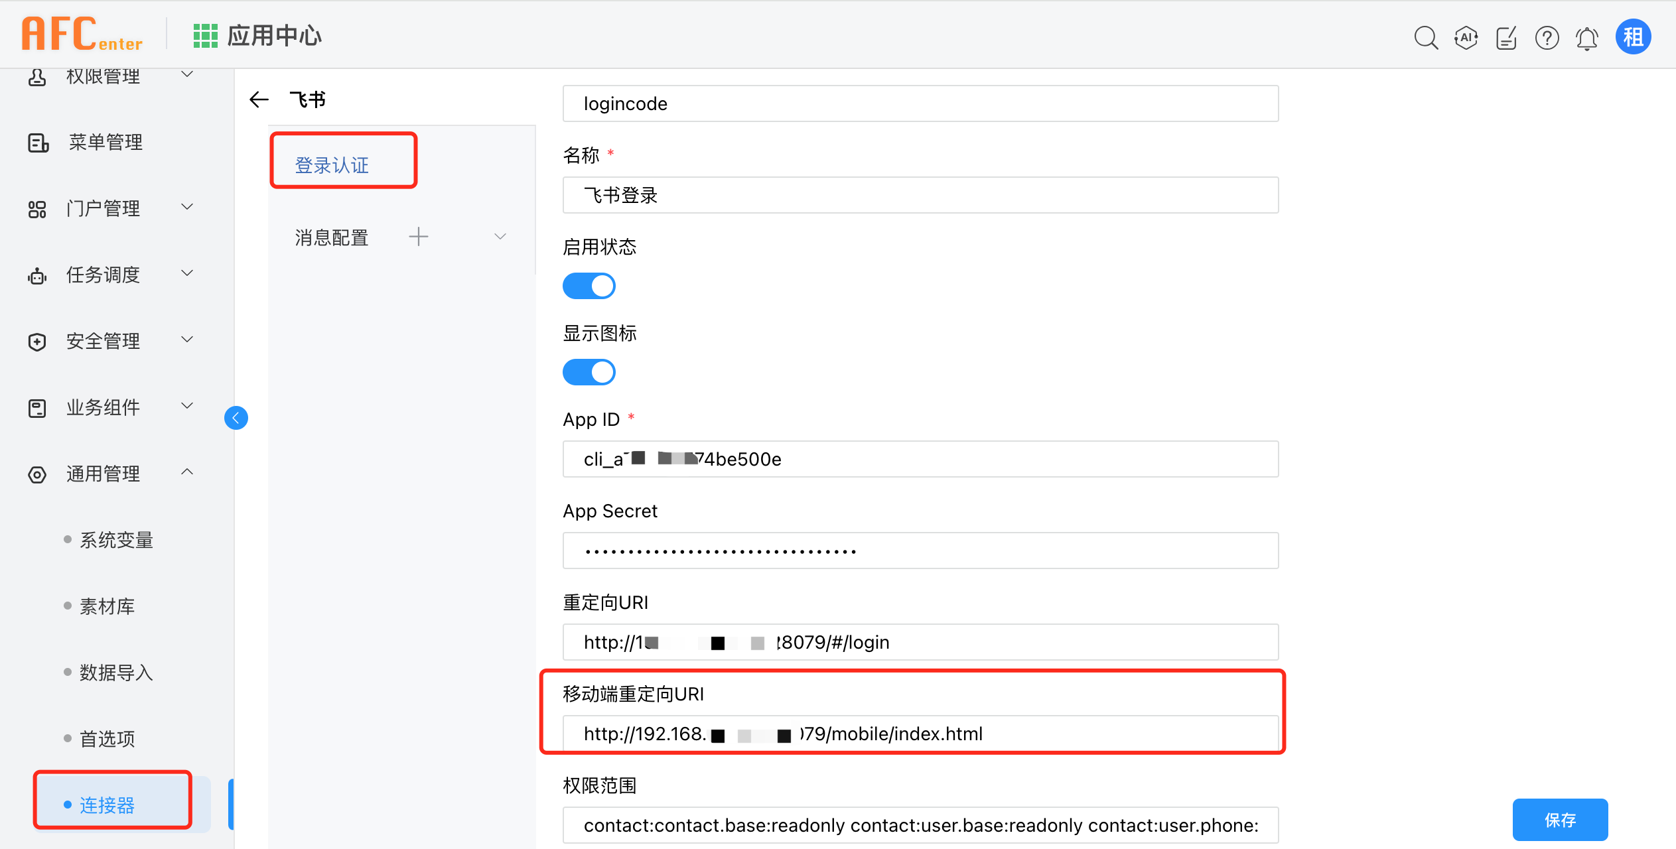This screenshot has width=1676, height=849.
Task: Open the AI assistant icon
Action: [x=1466, y=38]
